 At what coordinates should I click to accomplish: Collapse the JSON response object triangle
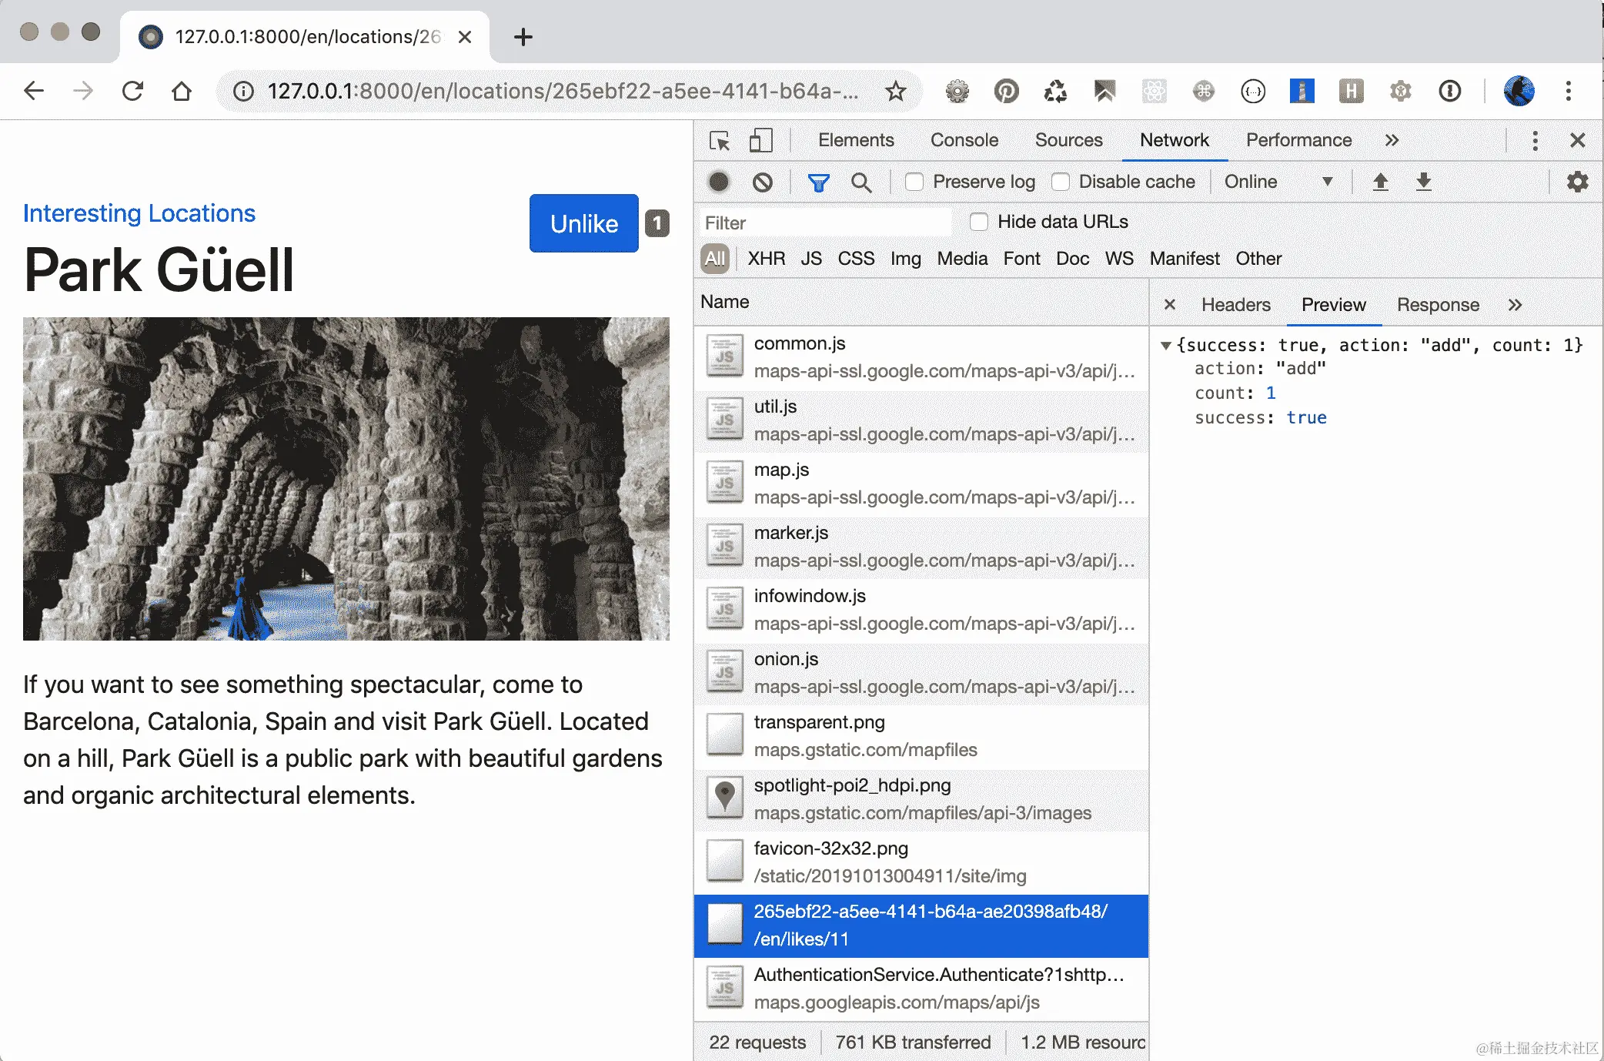(1166, 346)
